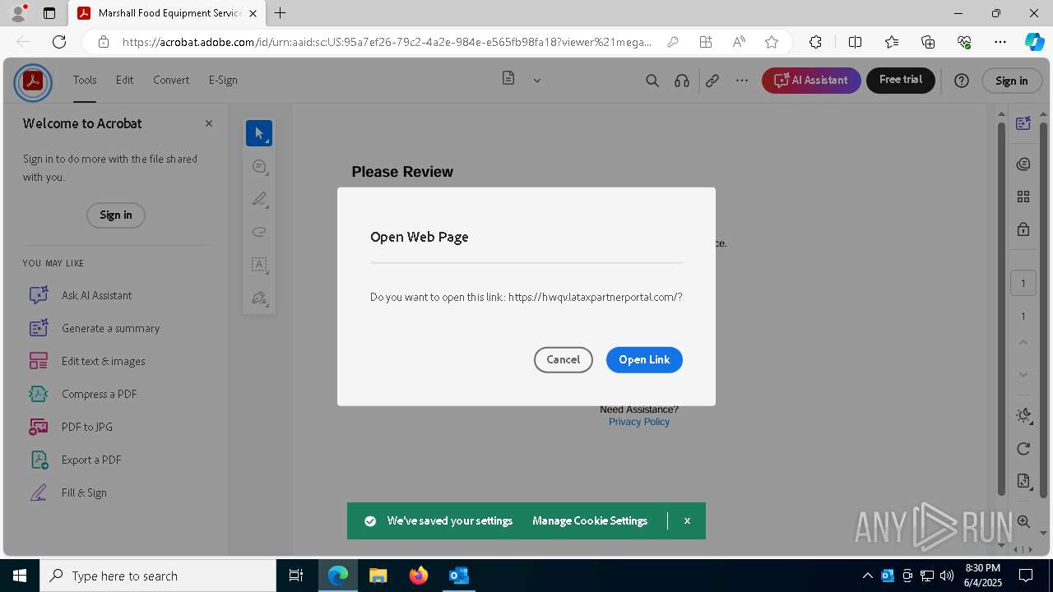The height and width of the screenshot is (592, 1053).
Task: Click the rotate page icon
Action: (x=1023, y=448)
